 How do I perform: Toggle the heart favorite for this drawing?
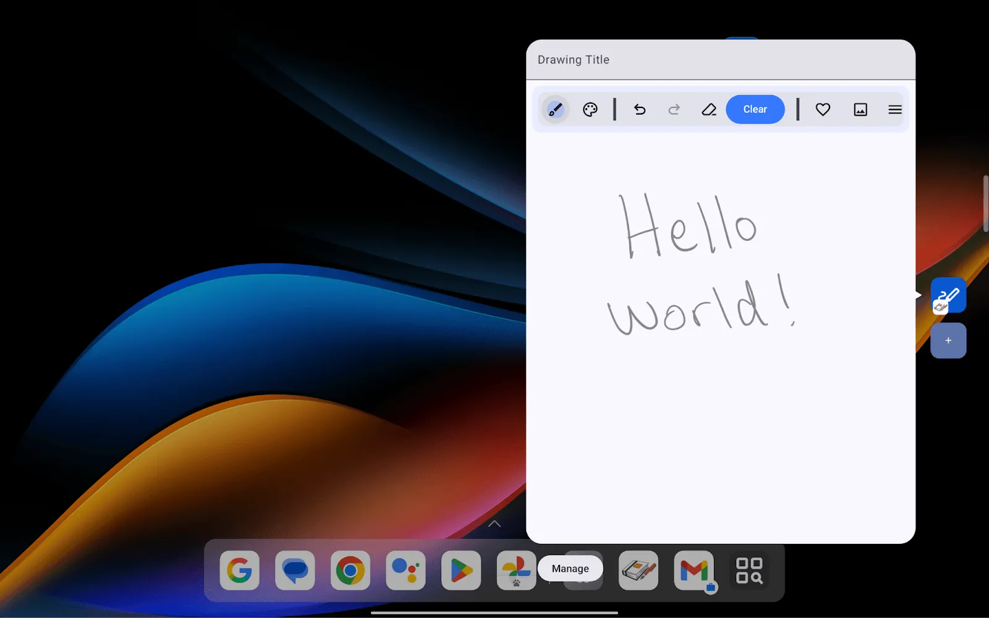pos(823,109)
